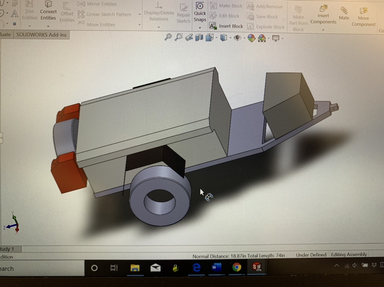Expand the View Settings monitor dropdown arrow
Image resolution: width=384 pixels, height=287 pixels.
coord(282,38)
